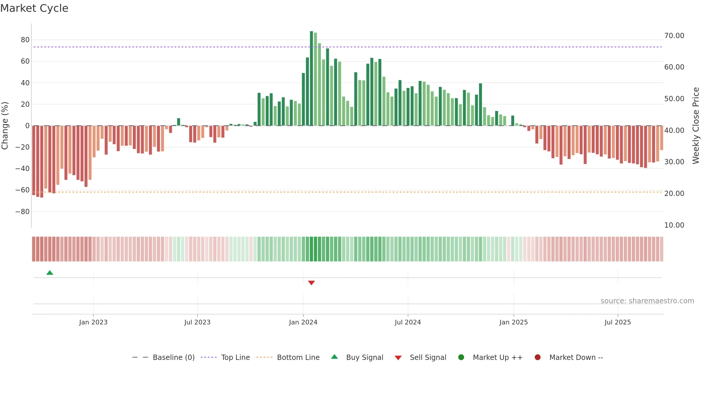Toggle the Baseline (0) legend entry
The image size is (704, 396).
(163, 358)
